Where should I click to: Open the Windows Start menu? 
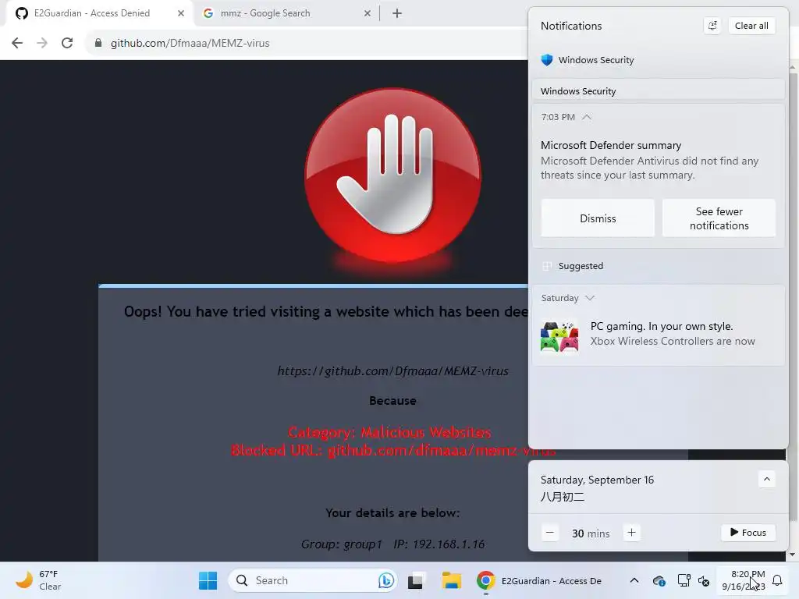(208, 580)
